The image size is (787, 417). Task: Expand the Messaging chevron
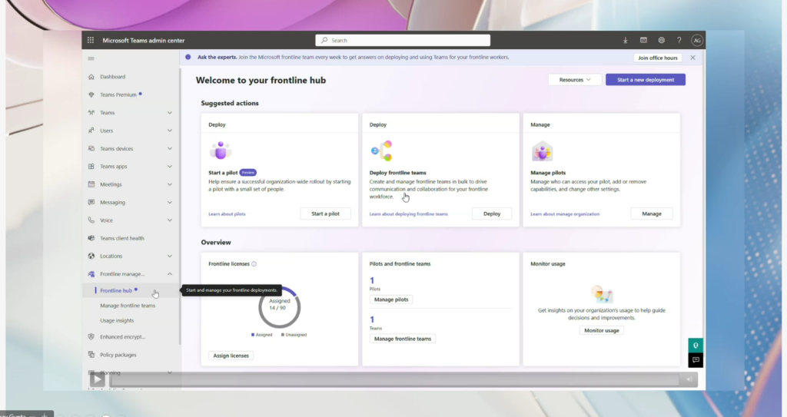point(170,202)
